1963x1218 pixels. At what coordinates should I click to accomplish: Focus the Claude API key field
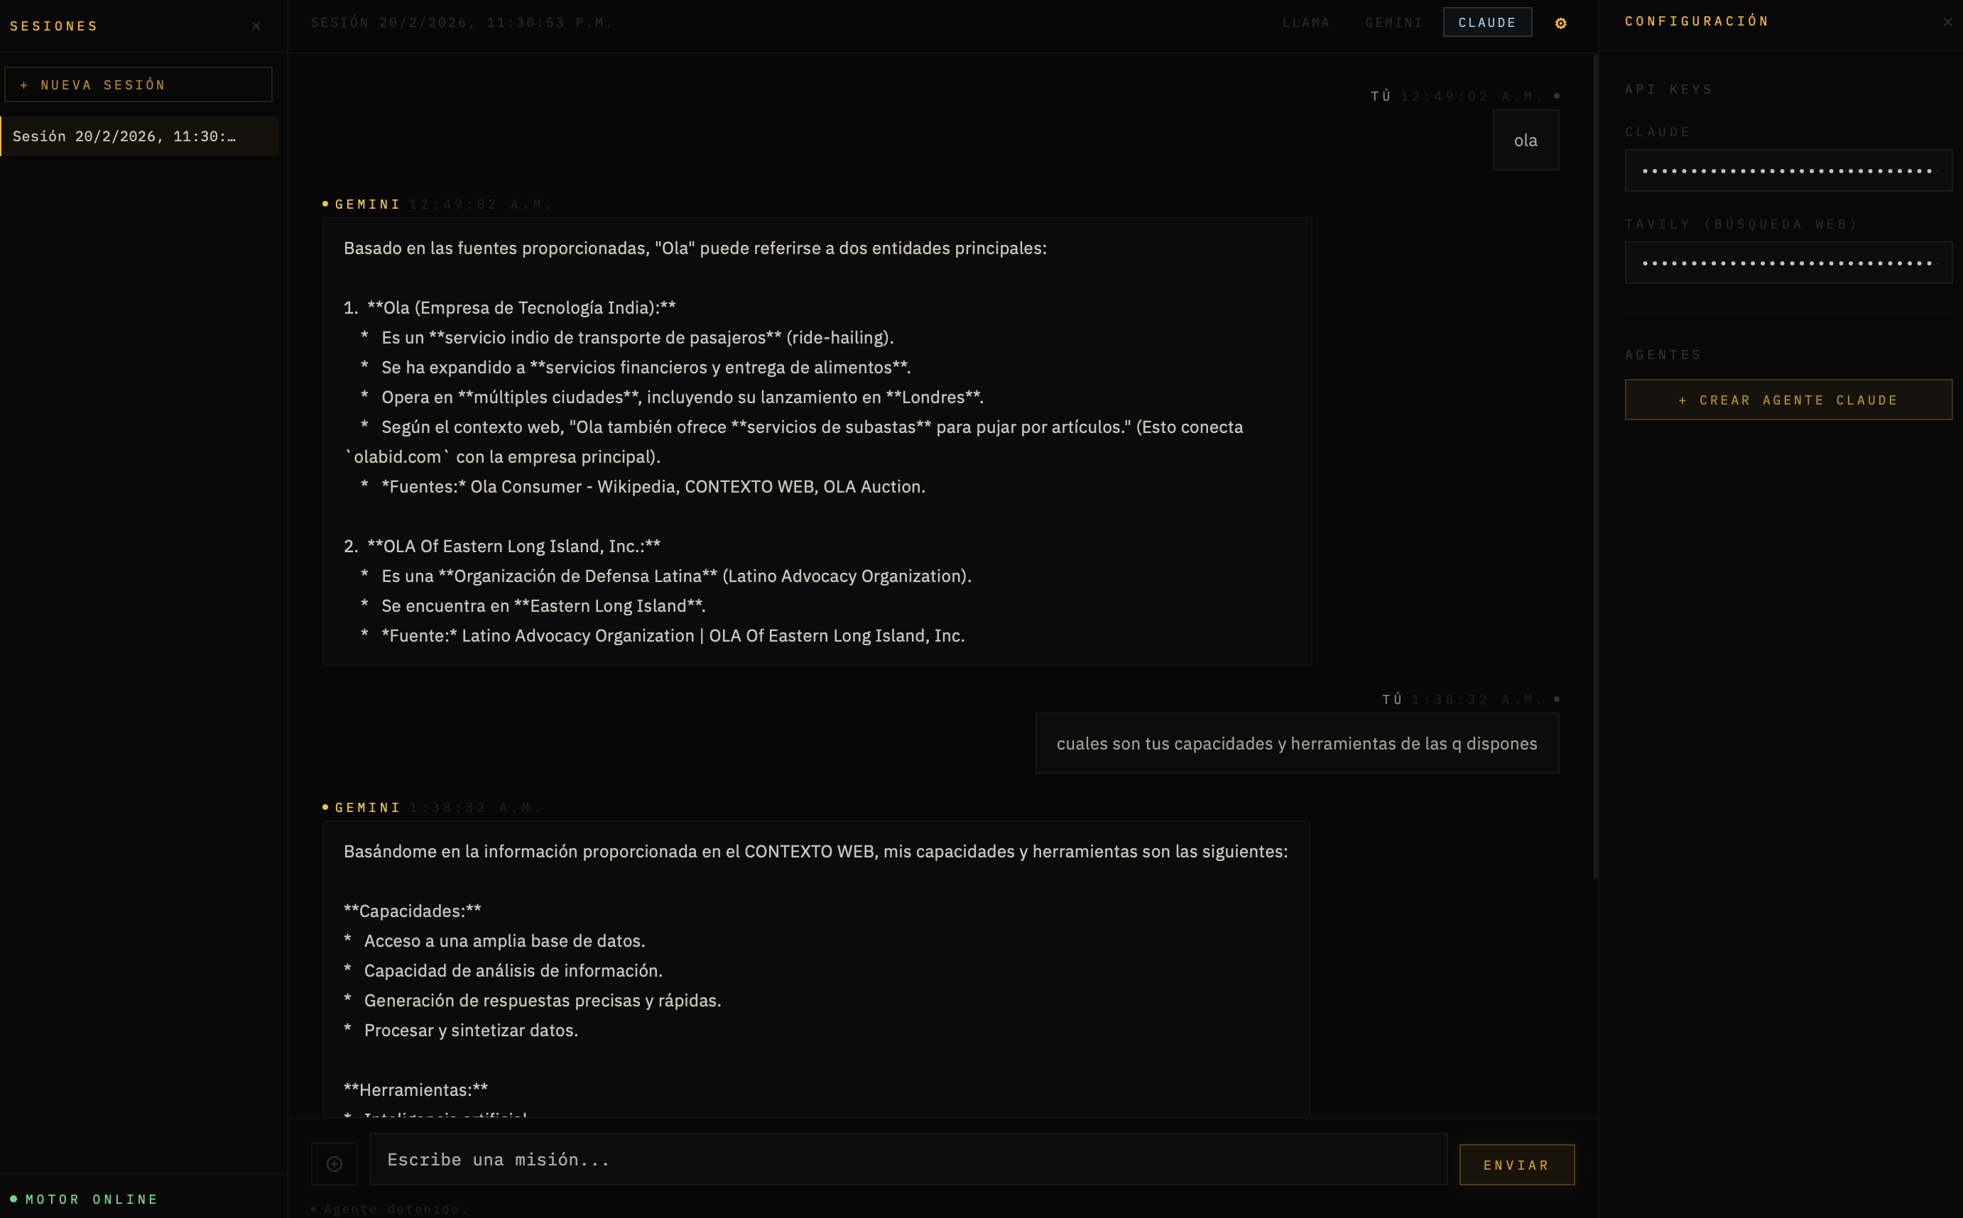(x=1788, y=171)
